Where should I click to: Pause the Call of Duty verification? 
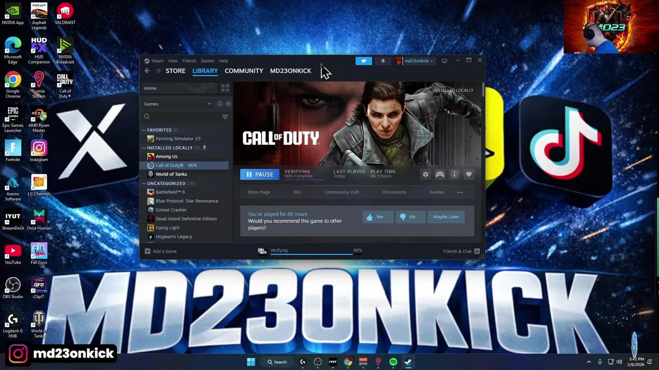(x=260, y=174)
